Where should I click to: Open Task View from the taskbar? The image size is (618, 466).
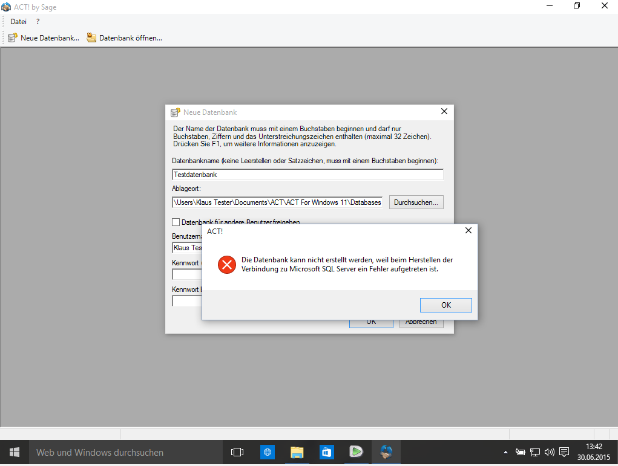click(x=237, y=452)
